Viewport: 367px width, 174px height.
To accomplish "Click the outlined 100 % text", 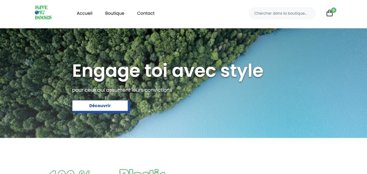I will pos(69,172).
